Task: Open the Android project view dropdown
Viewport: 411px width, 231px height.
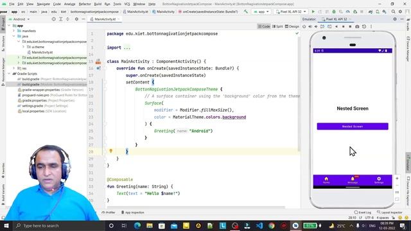Action: [x=19, y=19]
